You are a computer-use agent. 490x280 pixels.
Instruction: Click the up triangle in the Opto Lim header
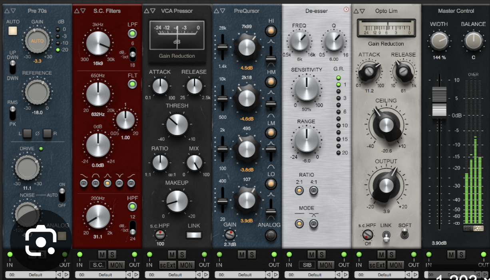(356, 11)
